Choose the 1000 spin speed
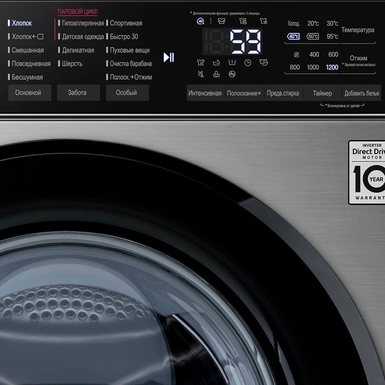 313,67
